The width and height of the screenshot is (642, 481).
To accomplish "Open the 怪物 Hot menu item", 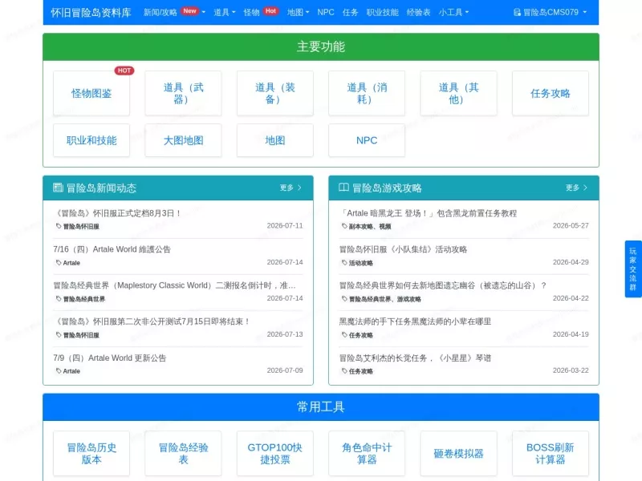I will coord(261,12).
